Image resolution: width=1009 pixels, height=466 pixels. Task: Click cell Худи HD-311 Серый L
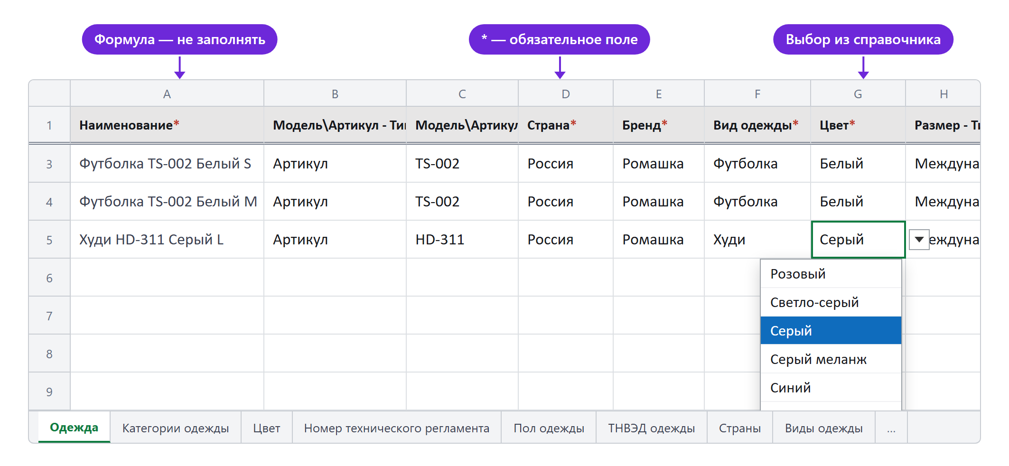[x=167, y=240]
